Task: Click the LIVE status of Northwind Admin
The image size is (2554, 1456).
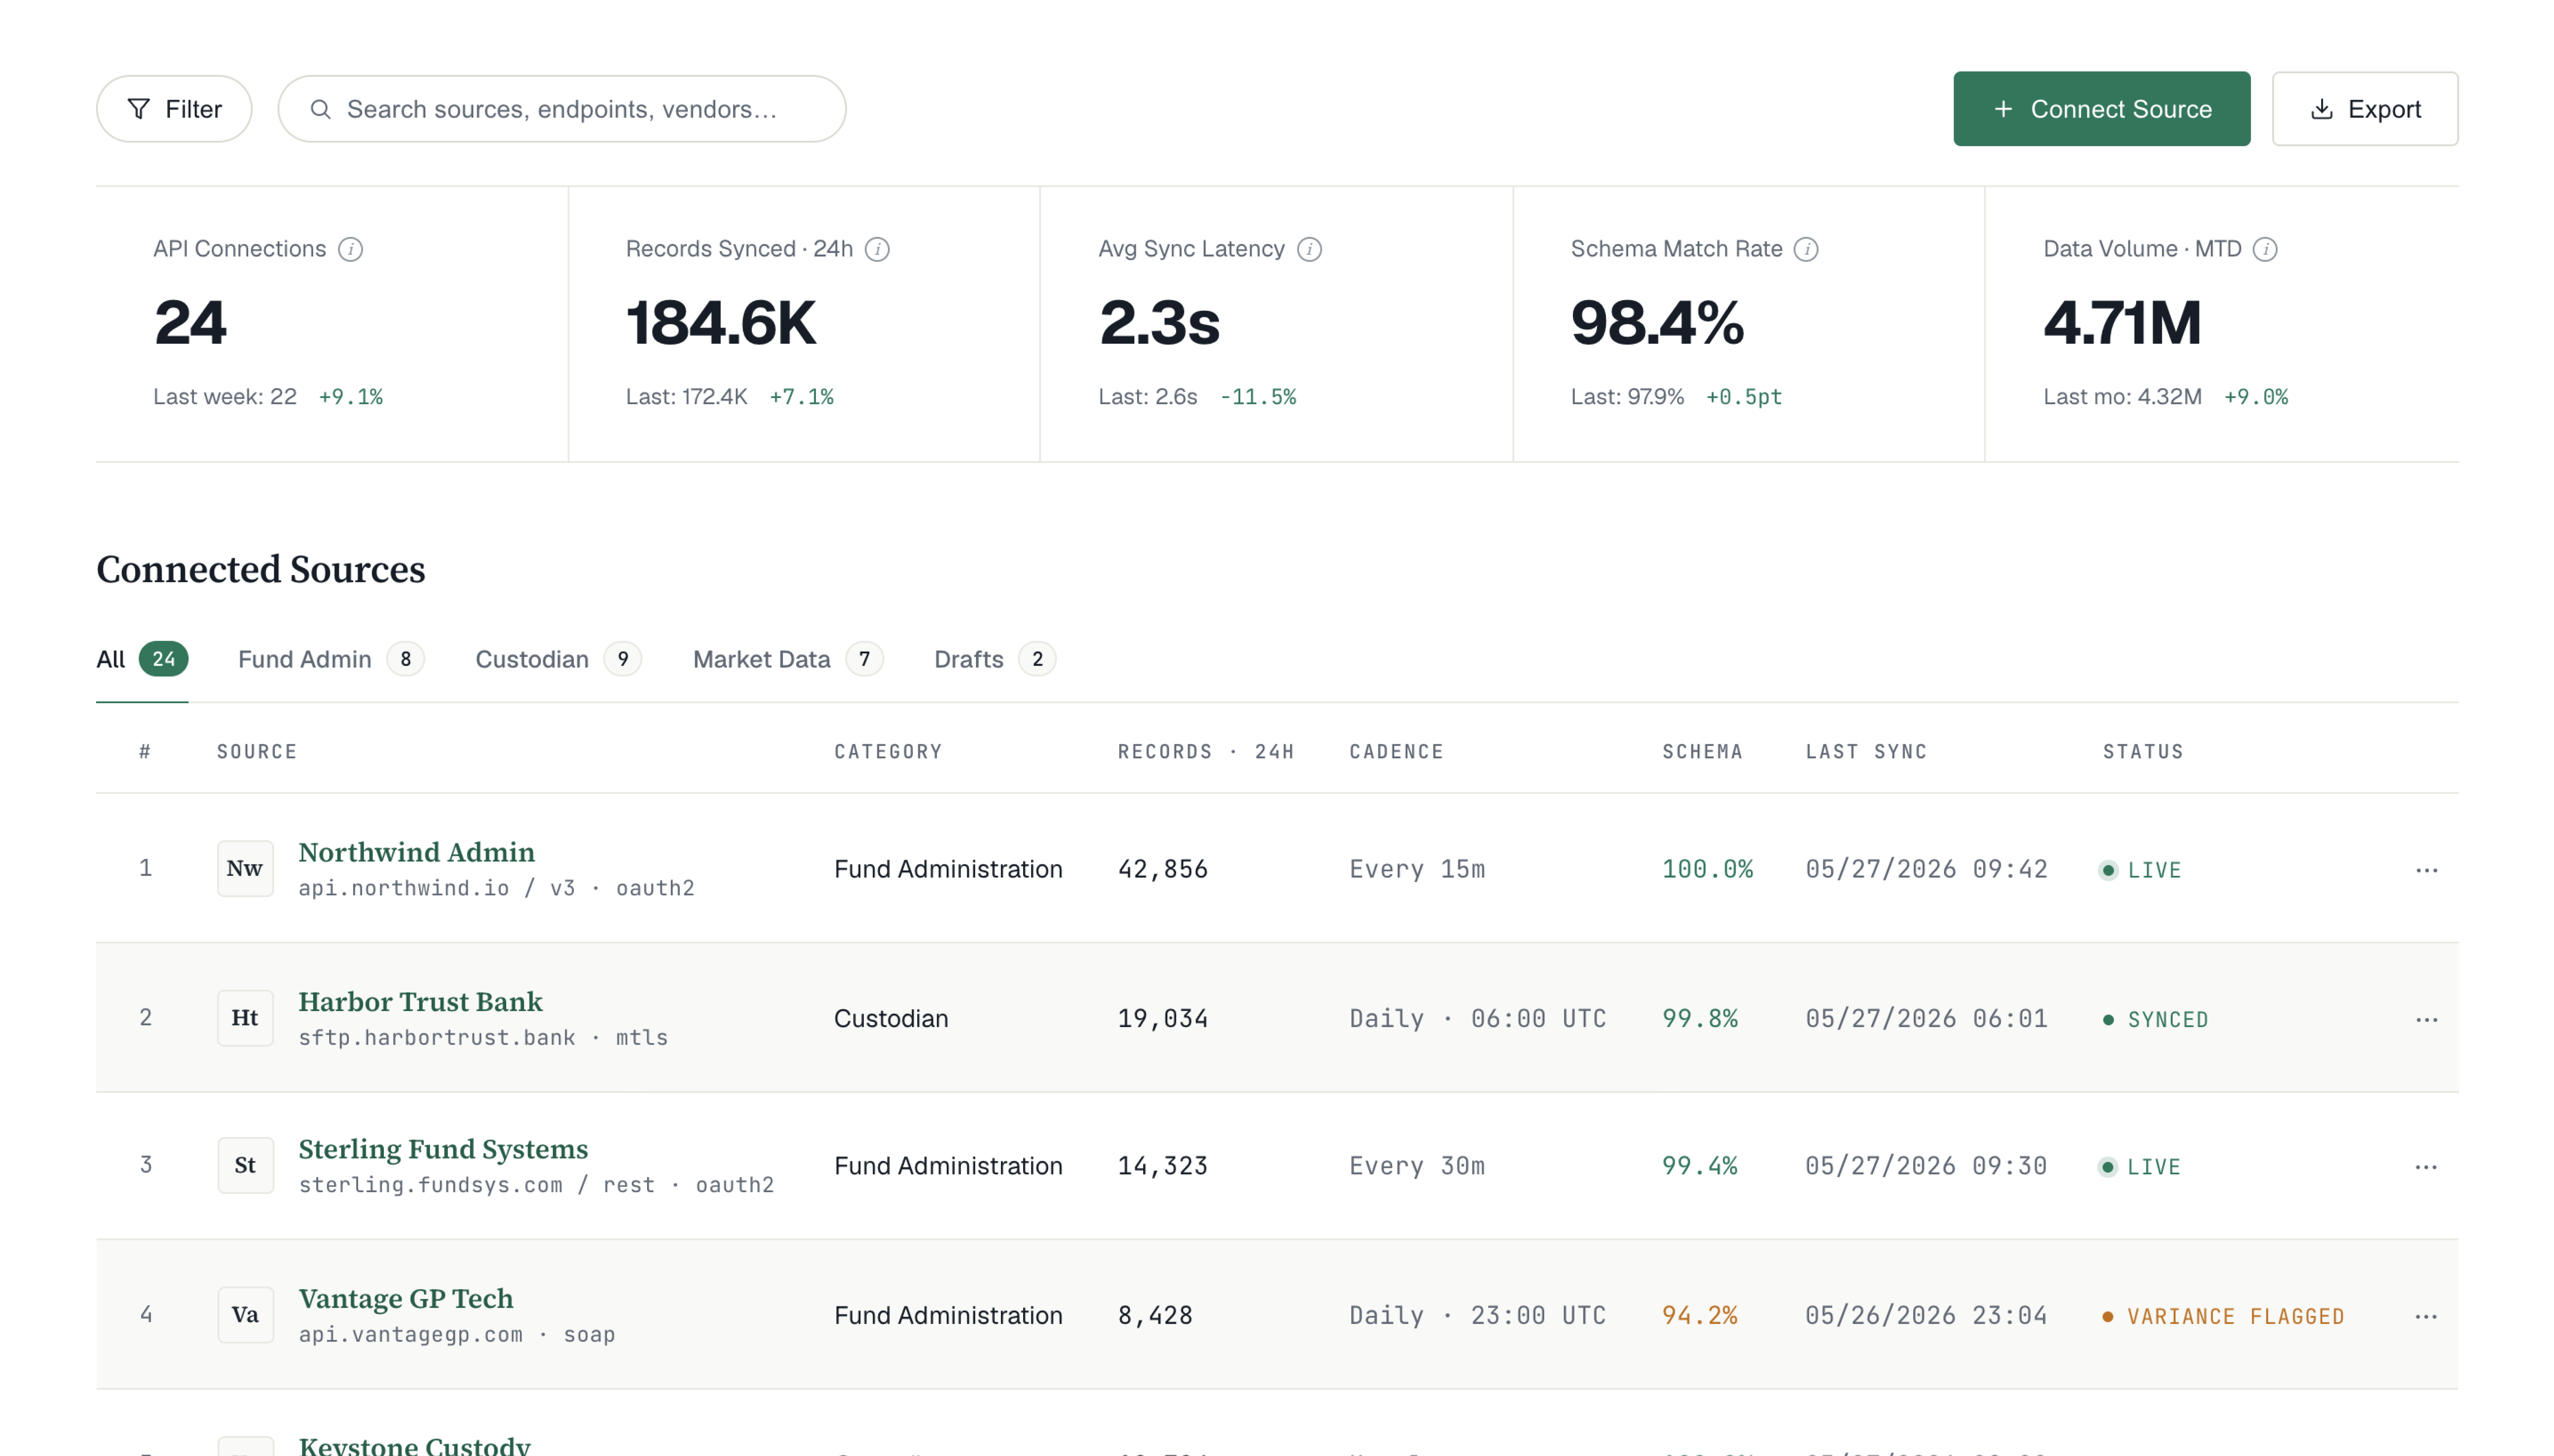Action: click(2140, 870)
